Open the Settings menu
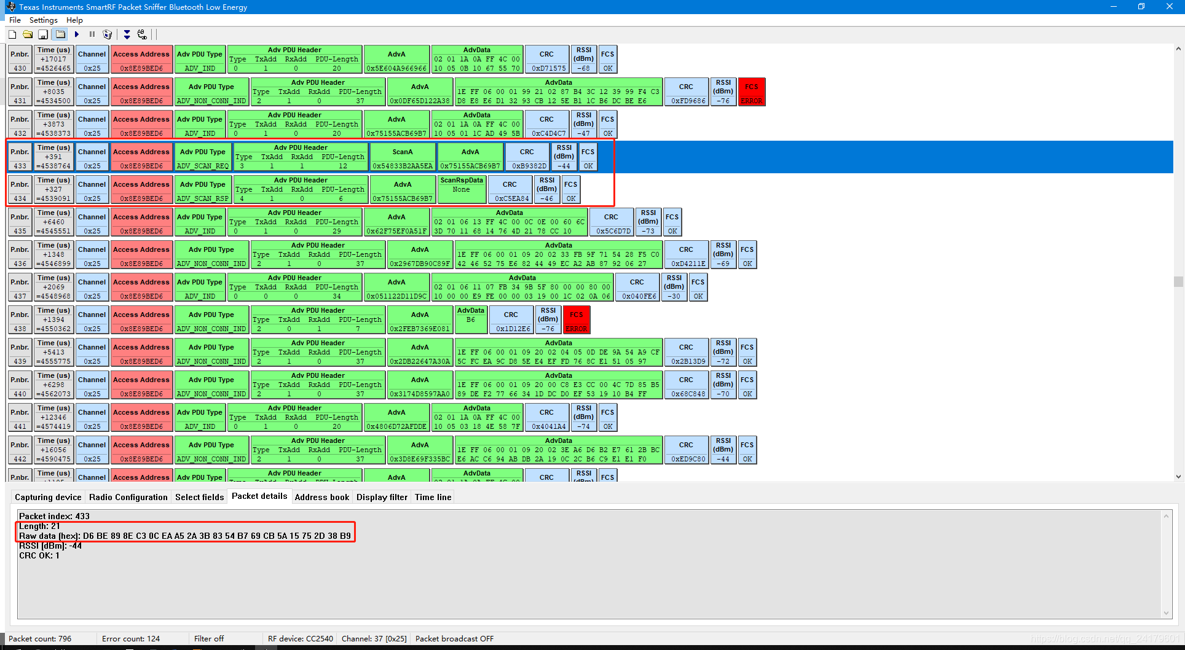The image size is (1185, 650). pos(43,20)
